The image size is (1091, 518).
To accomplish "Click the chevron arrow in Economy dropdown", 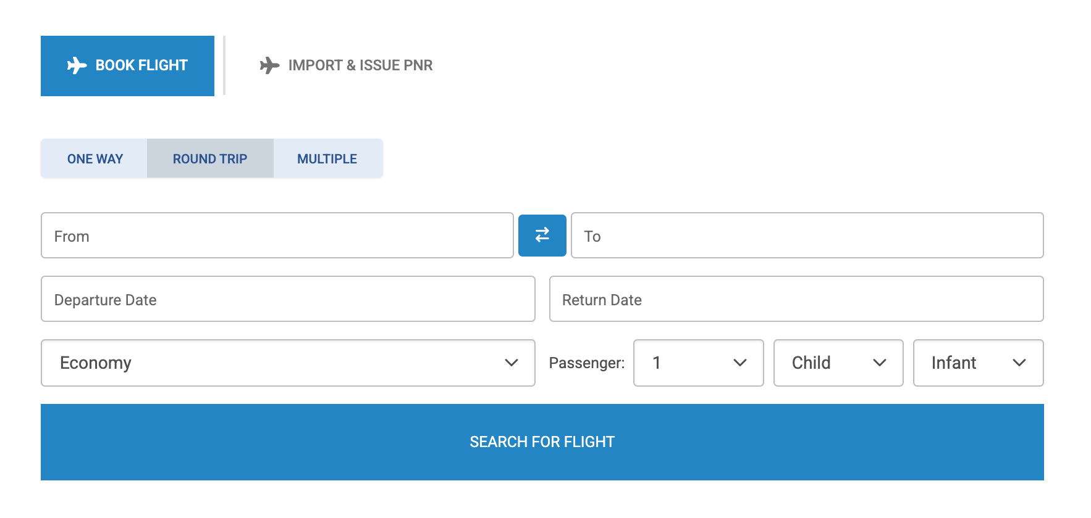I will [x=511, y=363].
